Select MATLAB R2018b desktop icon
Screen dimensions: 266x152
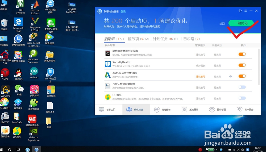click(x=35, y=7)
